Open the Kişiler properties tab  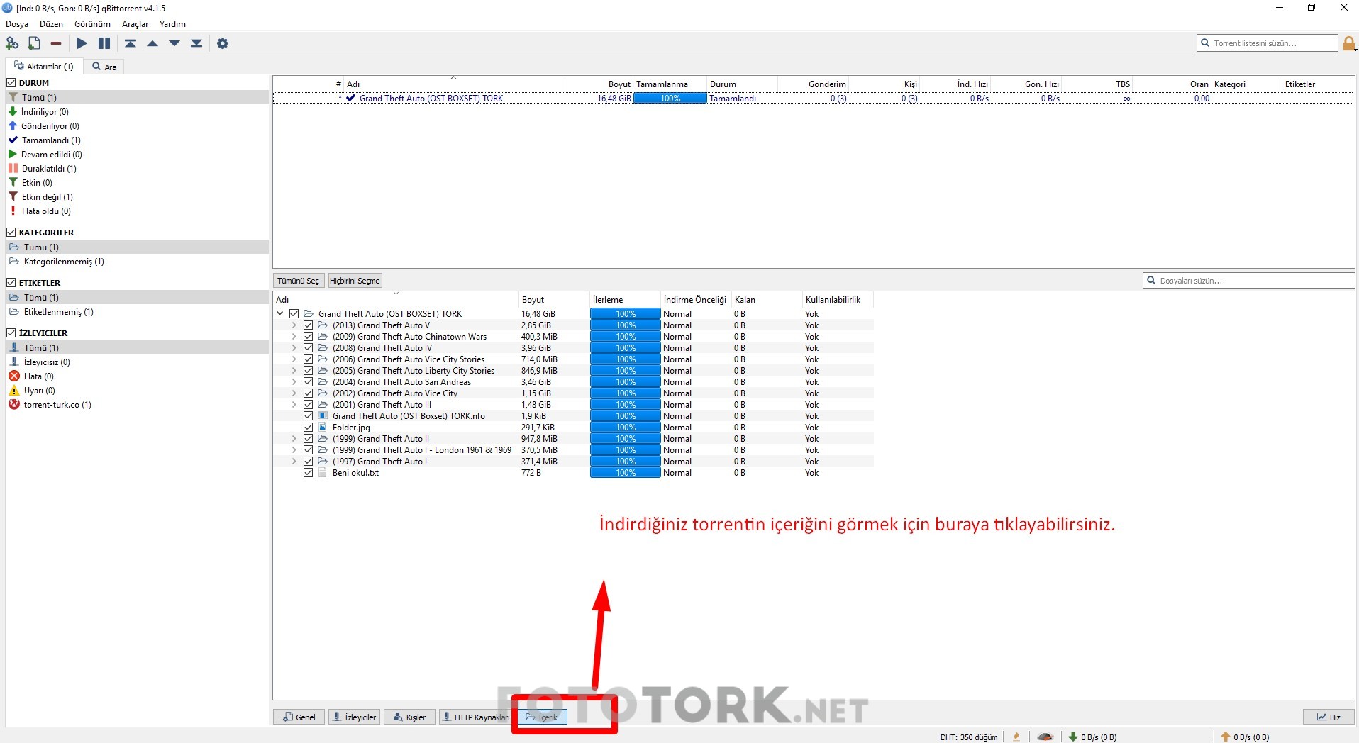pos(409,717)
